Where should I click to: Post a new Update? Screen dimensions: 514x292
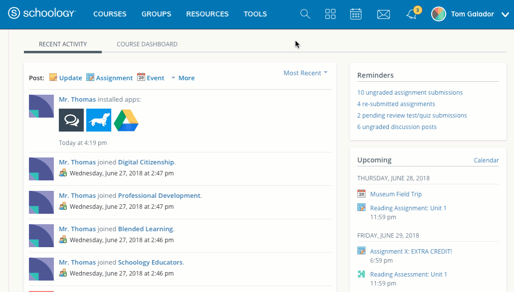(66, 78)
